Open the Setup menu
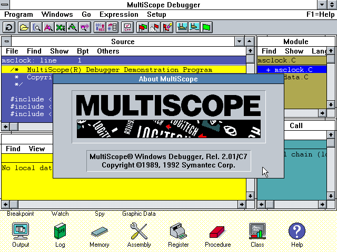 click(x=156, y=15)
